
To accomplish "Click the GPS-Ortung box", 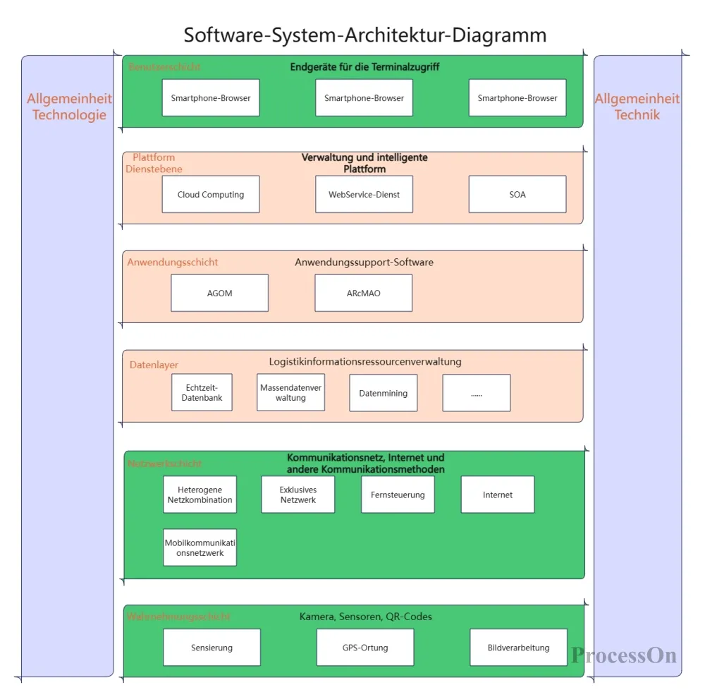I will (x=364, y=648).
